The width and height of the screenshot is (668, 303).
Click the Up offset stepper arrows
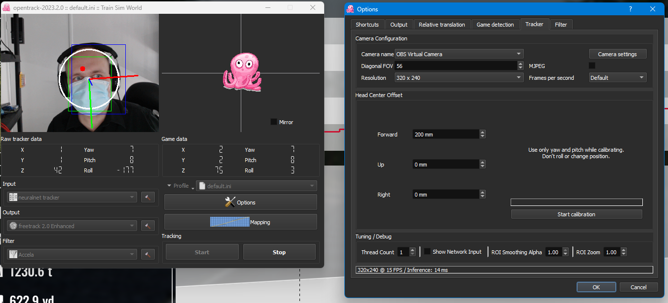[x=482, y=164]
